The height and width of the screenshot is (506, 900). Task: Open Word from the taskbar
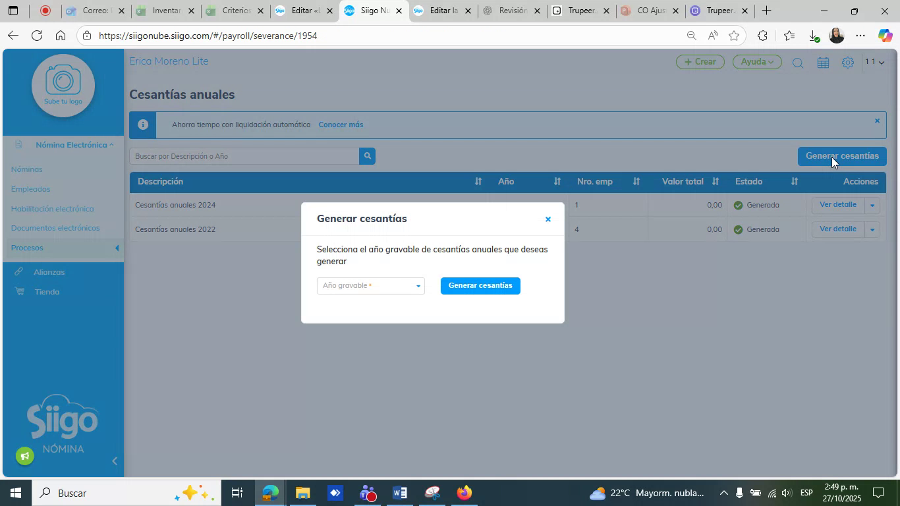pos(400,493)
